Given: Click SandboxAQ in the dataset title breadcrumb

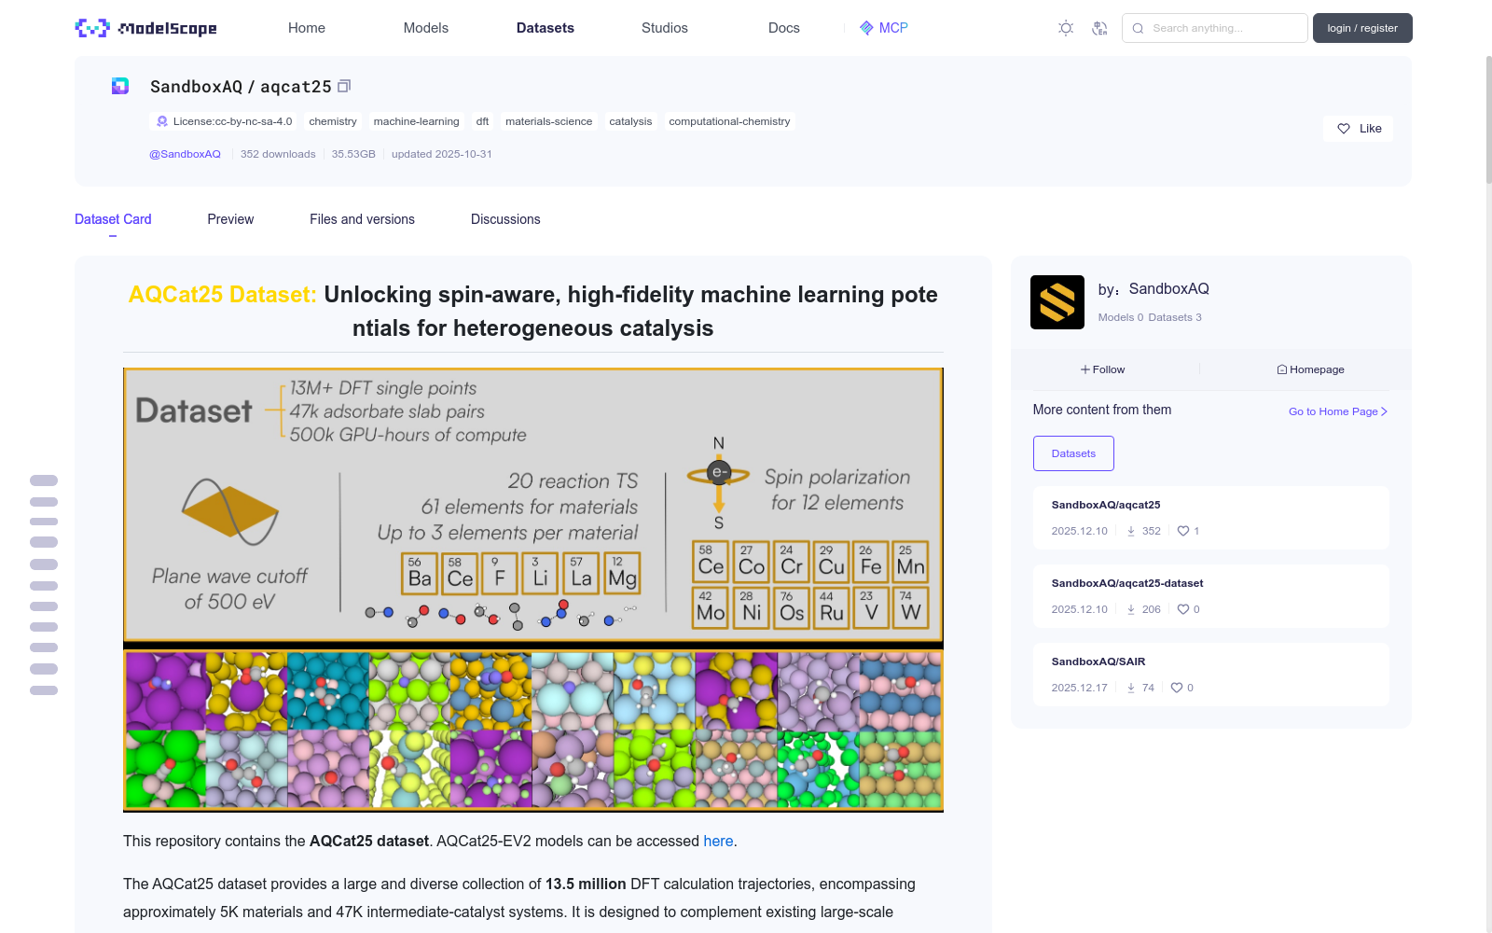Looking at the screenshot, I should [196, 87].
